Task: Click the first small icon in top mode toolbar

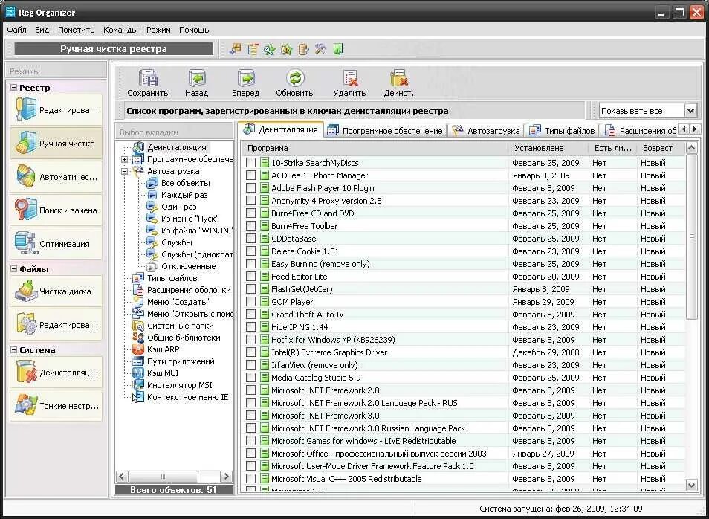Action: (235, 49)
